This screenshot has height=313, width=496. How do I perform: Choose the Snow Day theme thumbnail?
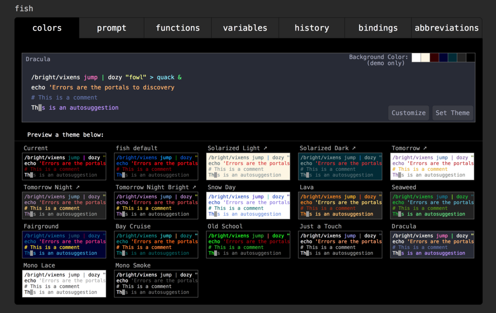248,205
